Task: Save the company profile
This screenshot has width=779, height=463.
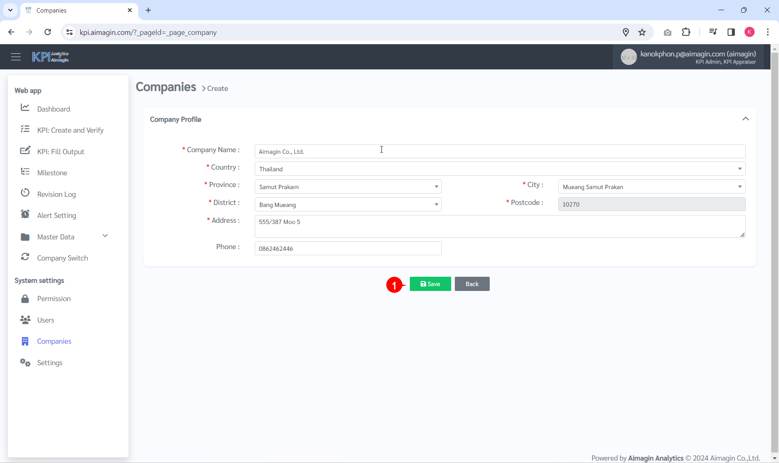Action: pyautogui.click(x=430, y=284)
